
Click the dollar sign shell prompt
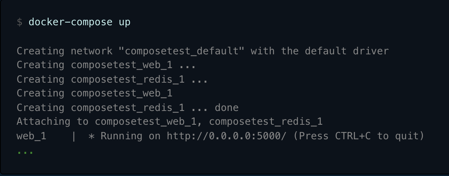20,22
